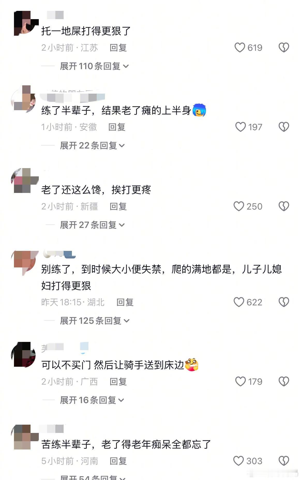
Task: Expand 125 replies under 湖北 comment
Action: coord(95,321)
